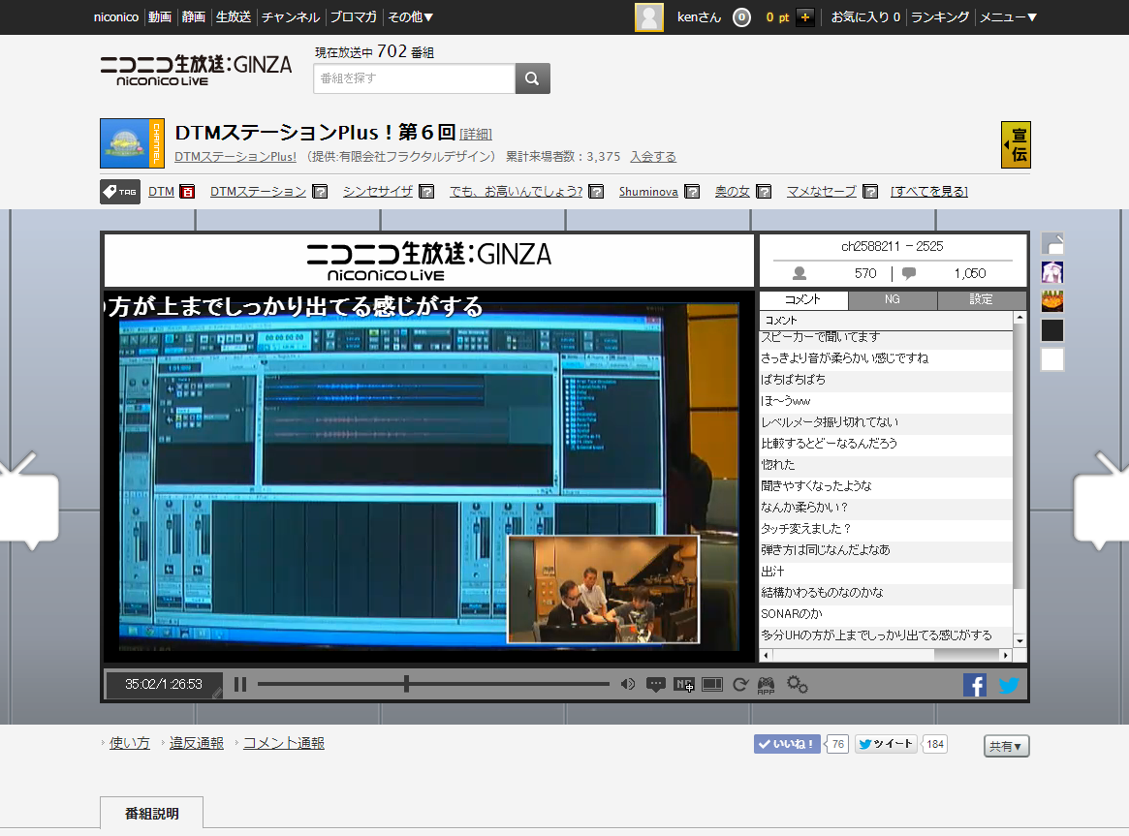
Task: Open the 違反通報 report link
Action: click(197, 743)
